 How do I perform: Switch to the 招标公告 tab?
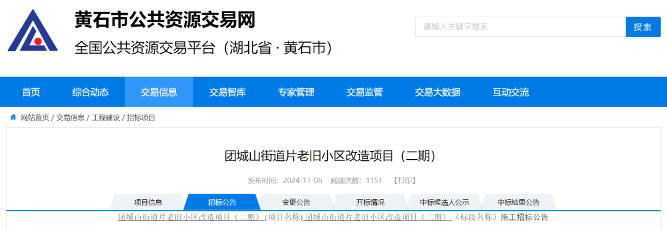click(222, 202)
